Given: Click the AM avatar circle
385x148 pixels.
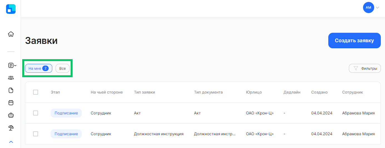Looking at the screenshot, I should click(368, 7).
